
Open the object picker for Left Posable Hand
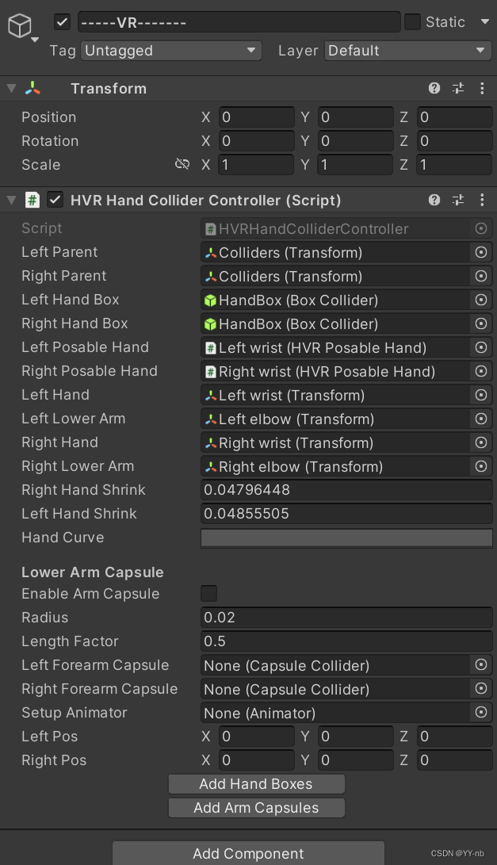point(482,347)
